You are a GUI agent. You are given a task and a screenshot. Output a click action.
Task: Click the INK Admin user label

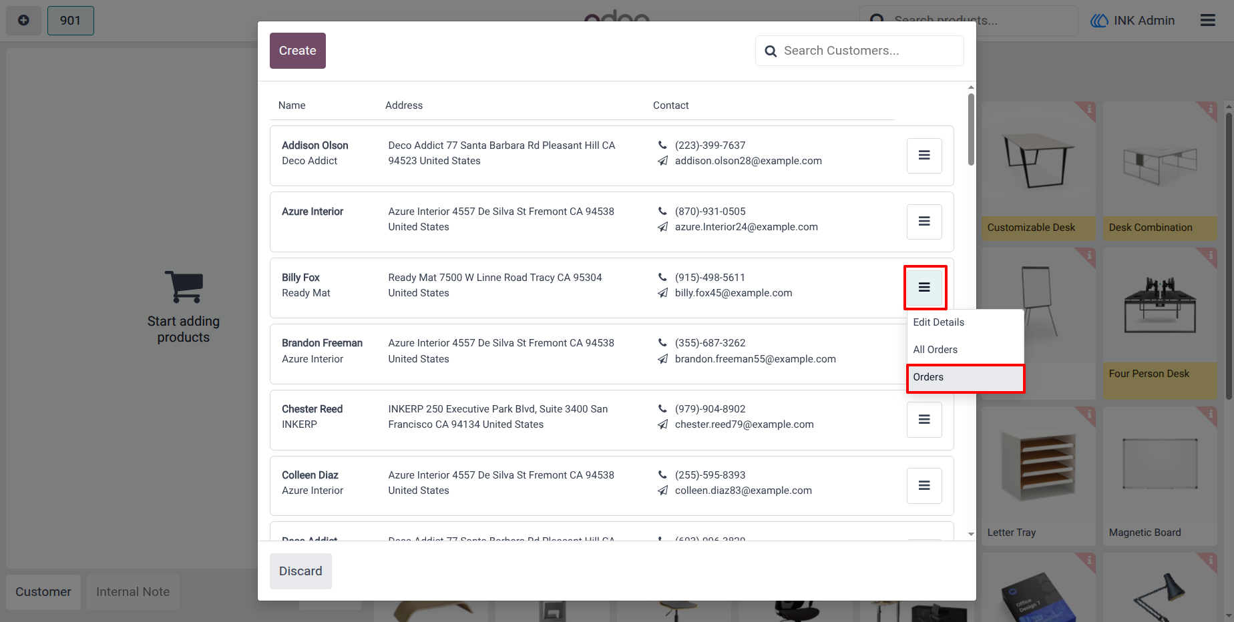pos(1144,21)
